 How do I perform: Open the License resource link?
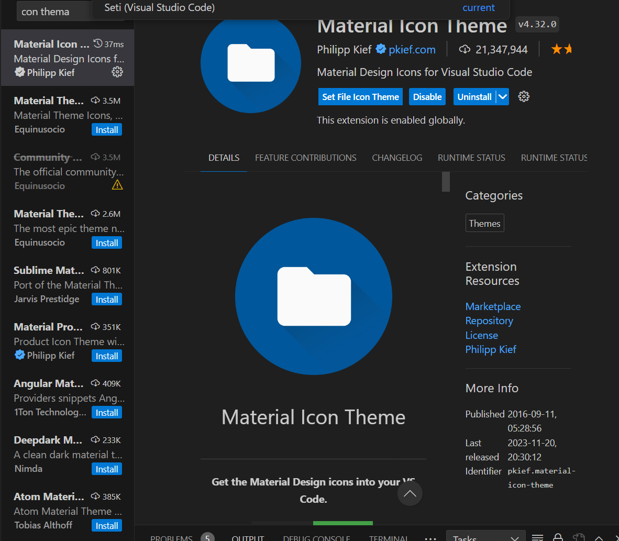coord(482,335)
